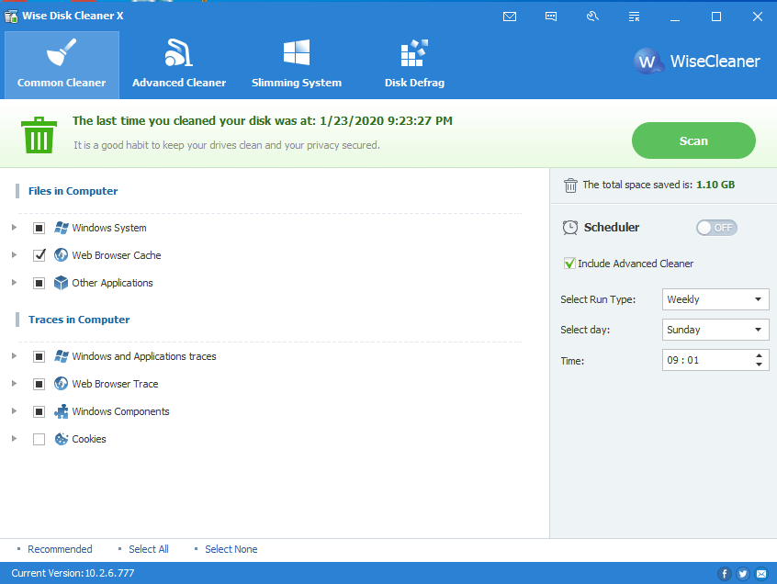Expand the Windows Components node
The image size is (777, 584).
[x=15, y=410]
